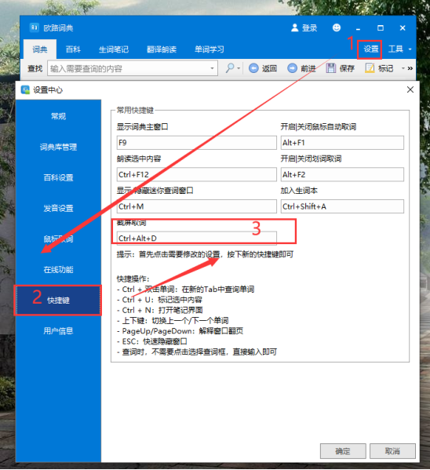This screenshot has height=470, width=430.
Task: Open the magnifier search options dropdown arrow
Action: coord(239,68)
